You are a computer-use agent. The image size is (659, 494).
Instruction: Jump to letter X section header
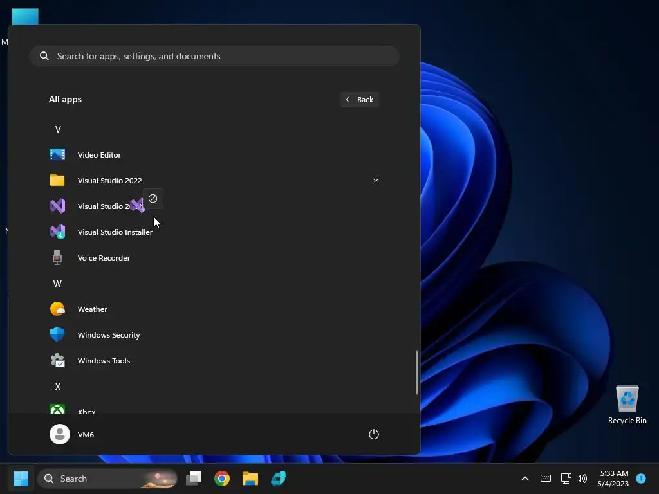click(x=58, y=387)
